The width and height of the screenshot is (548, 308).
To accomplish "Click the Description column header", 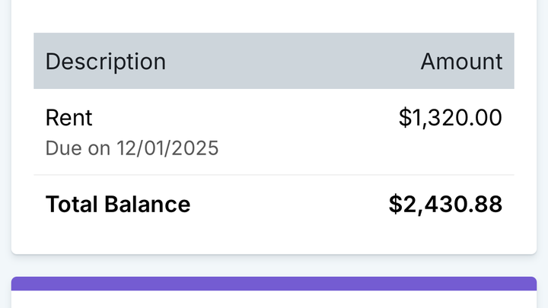I will pos(105,62).
